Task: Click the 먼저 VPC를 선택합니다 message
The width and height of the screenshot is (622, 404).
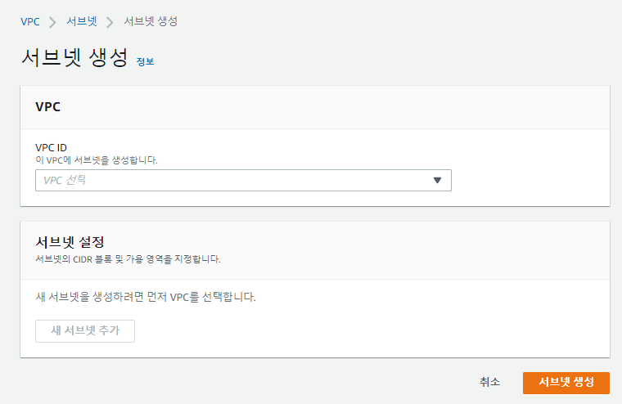Action: click(x=146, y=297)
